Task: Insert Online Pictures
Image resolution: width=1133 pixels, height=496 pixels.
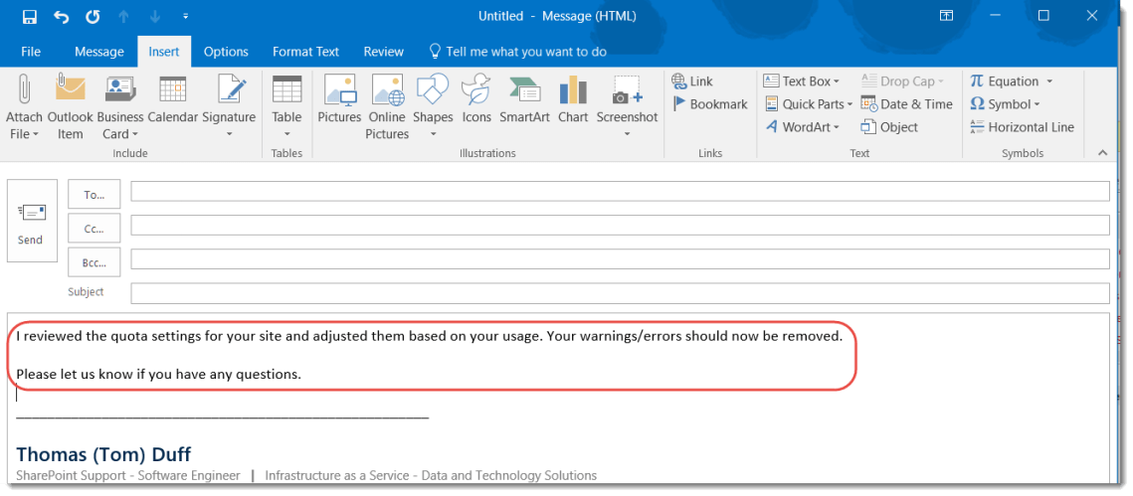Action: (x=387, y=106)
